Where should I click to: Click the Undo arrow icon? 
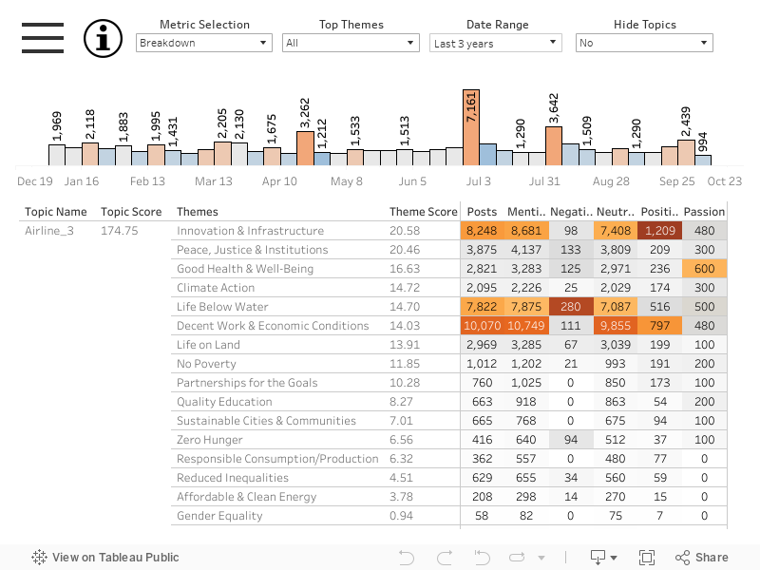[x=407, y=558]
